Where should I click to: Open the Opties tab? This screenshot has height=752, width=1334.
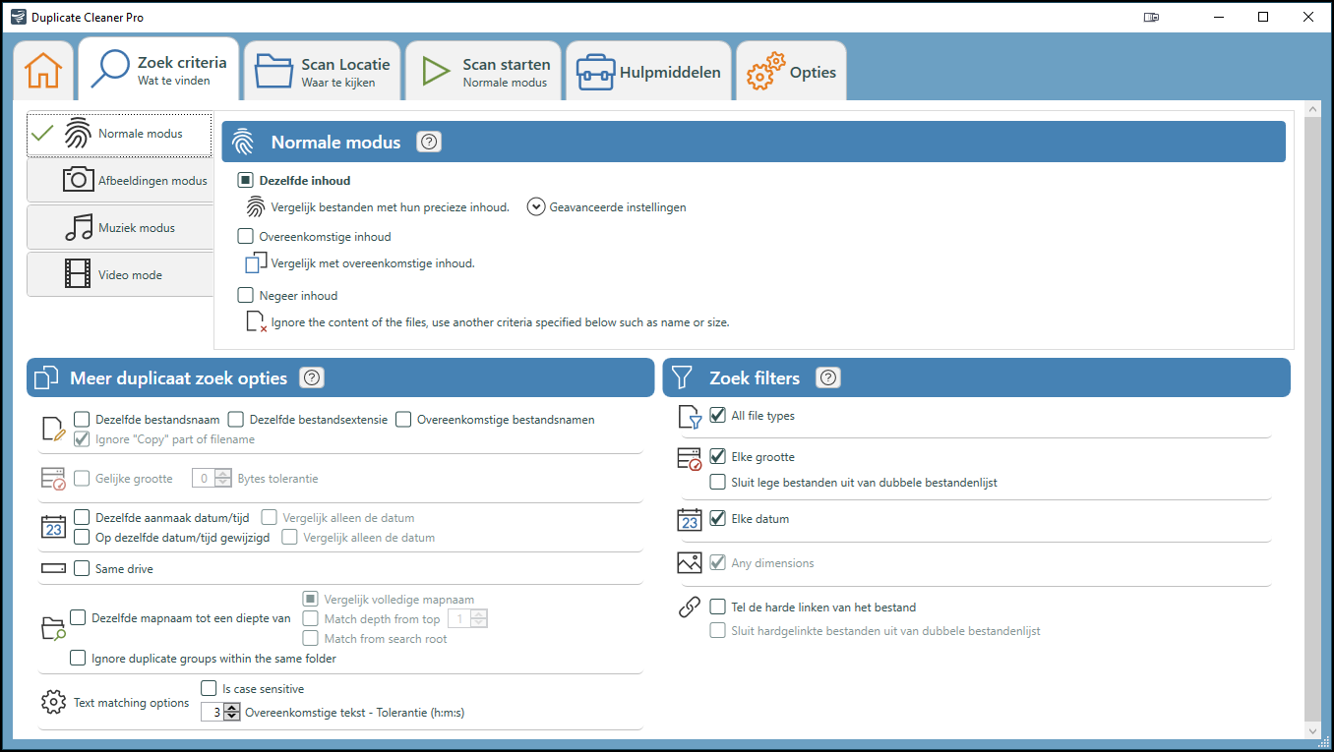pos(791,72)
